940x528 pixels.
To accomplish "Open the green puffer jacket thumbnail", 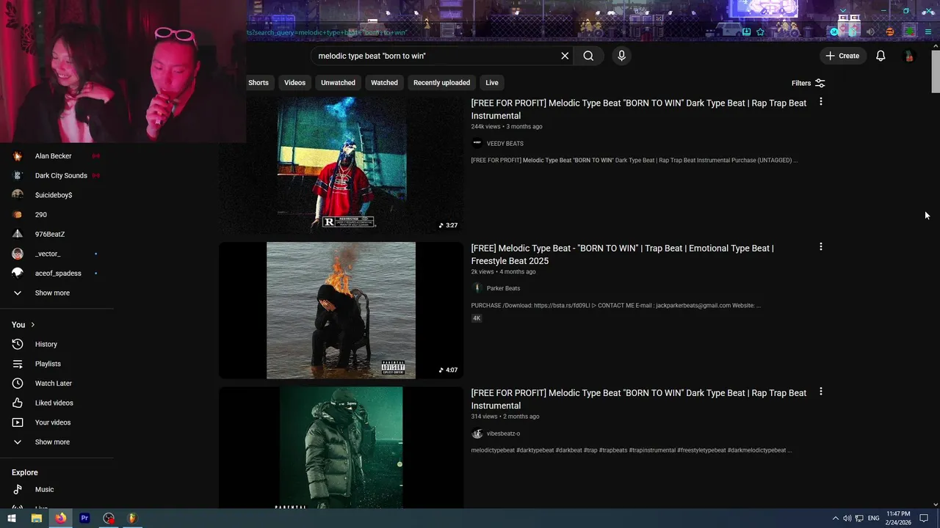I will (x=341, y=447).
